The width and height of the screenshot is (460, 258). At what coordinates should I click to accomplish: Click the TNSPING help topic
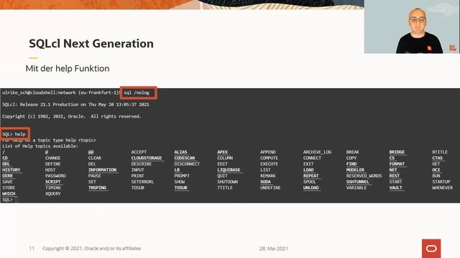coord(98,188)
